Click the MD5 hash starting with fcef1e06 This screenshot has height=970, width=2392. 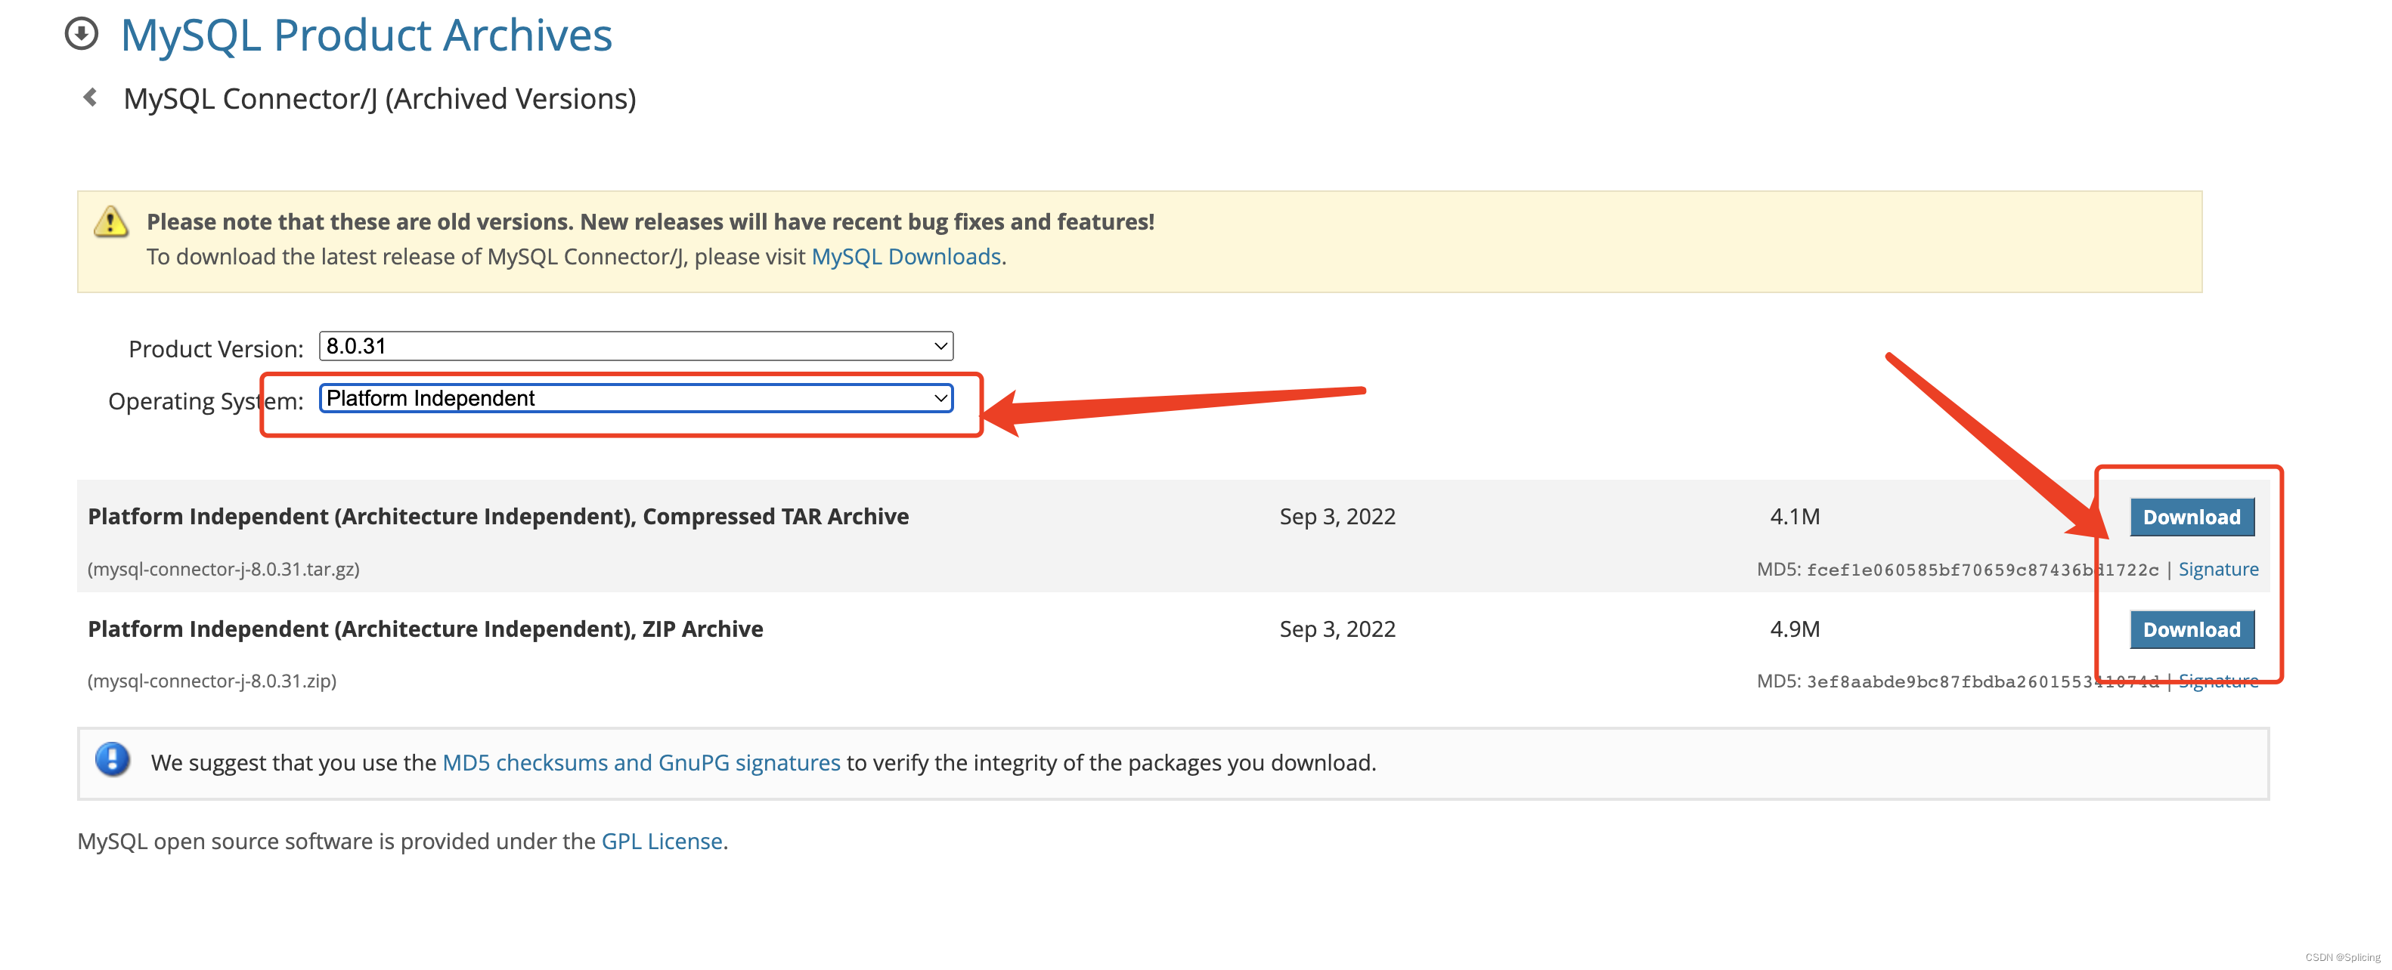tap(1981, 570)
